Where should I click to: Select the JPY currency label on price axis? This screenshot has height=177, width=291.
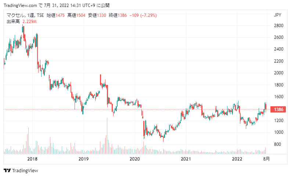pos(278,15)
